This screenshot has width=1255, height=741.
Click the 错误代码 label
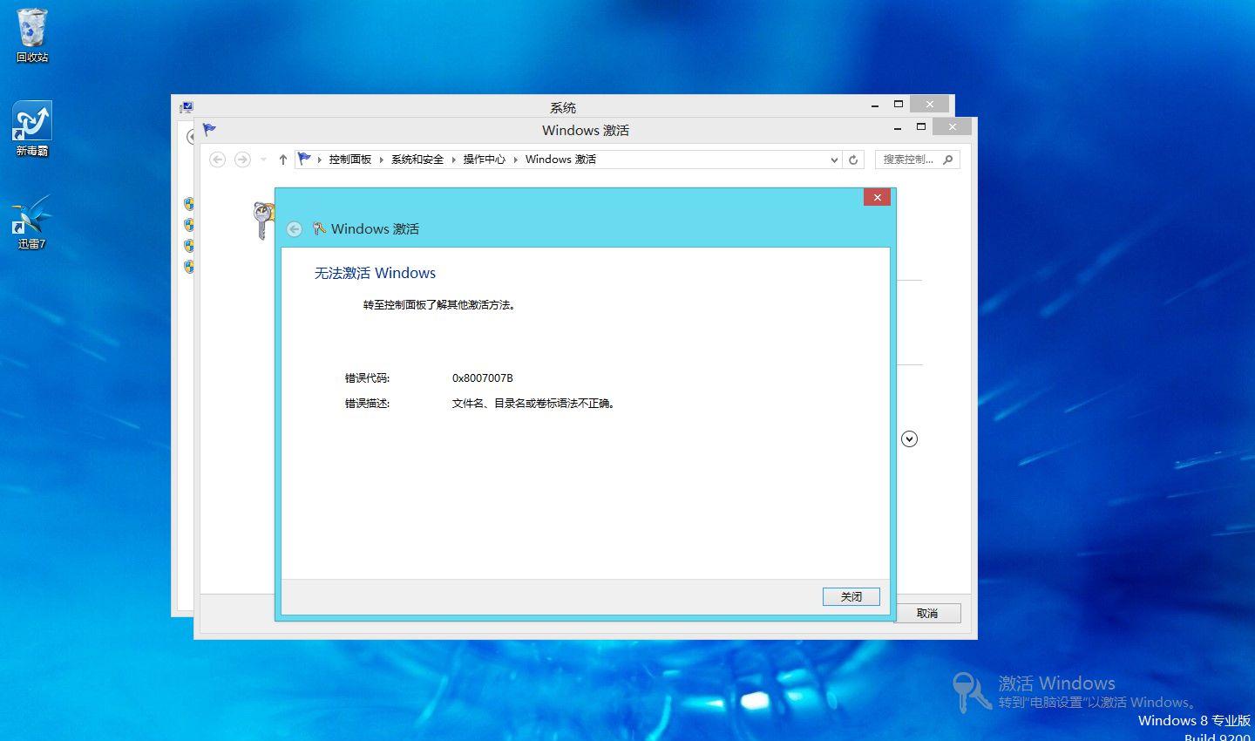(367, 378)
